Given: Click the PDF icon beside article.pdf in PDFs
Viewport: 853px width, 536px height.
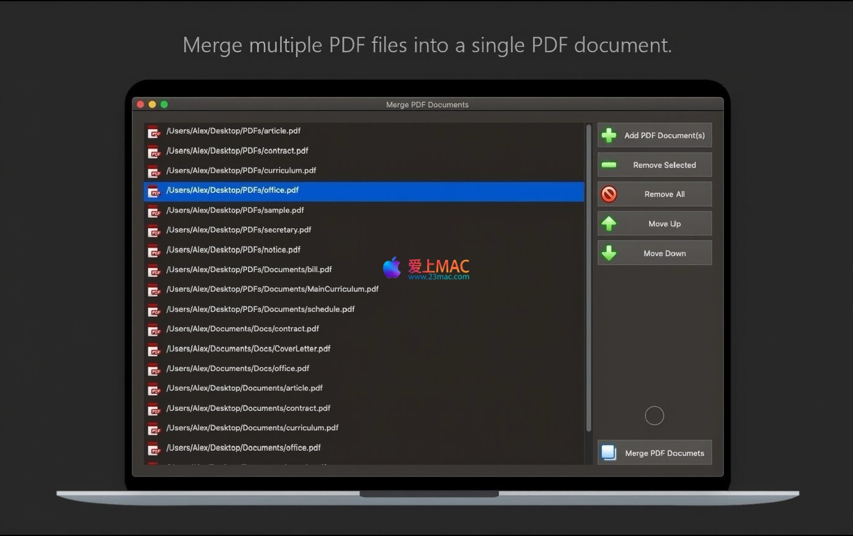Looking at the screenshot, I should click(153, 132).
